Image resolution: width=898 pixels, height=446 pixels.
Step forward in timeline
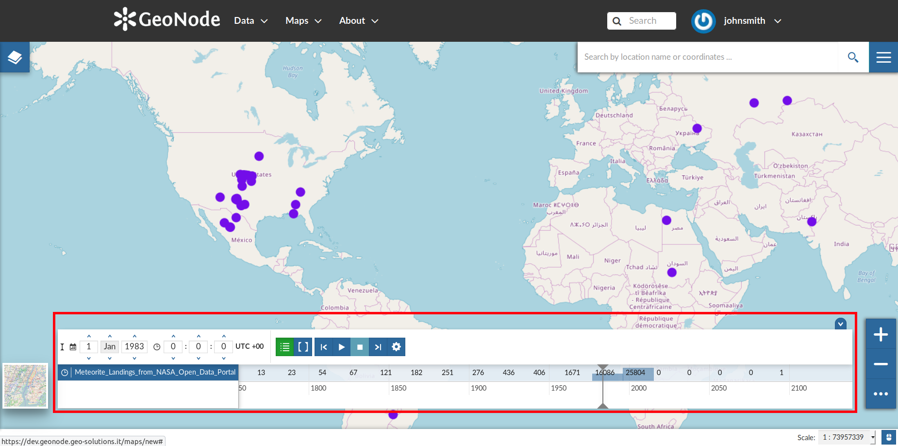(x=378, y=347)
